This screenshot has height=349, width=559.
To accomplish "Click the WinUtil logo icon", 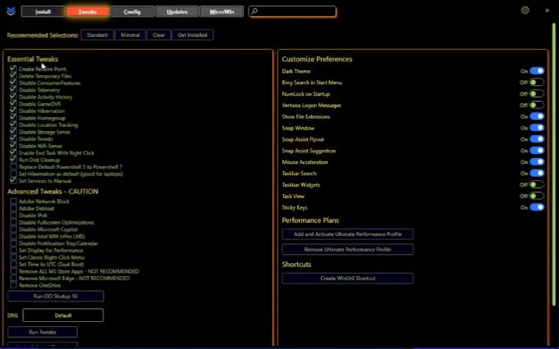I will click(x=11, y=11).
